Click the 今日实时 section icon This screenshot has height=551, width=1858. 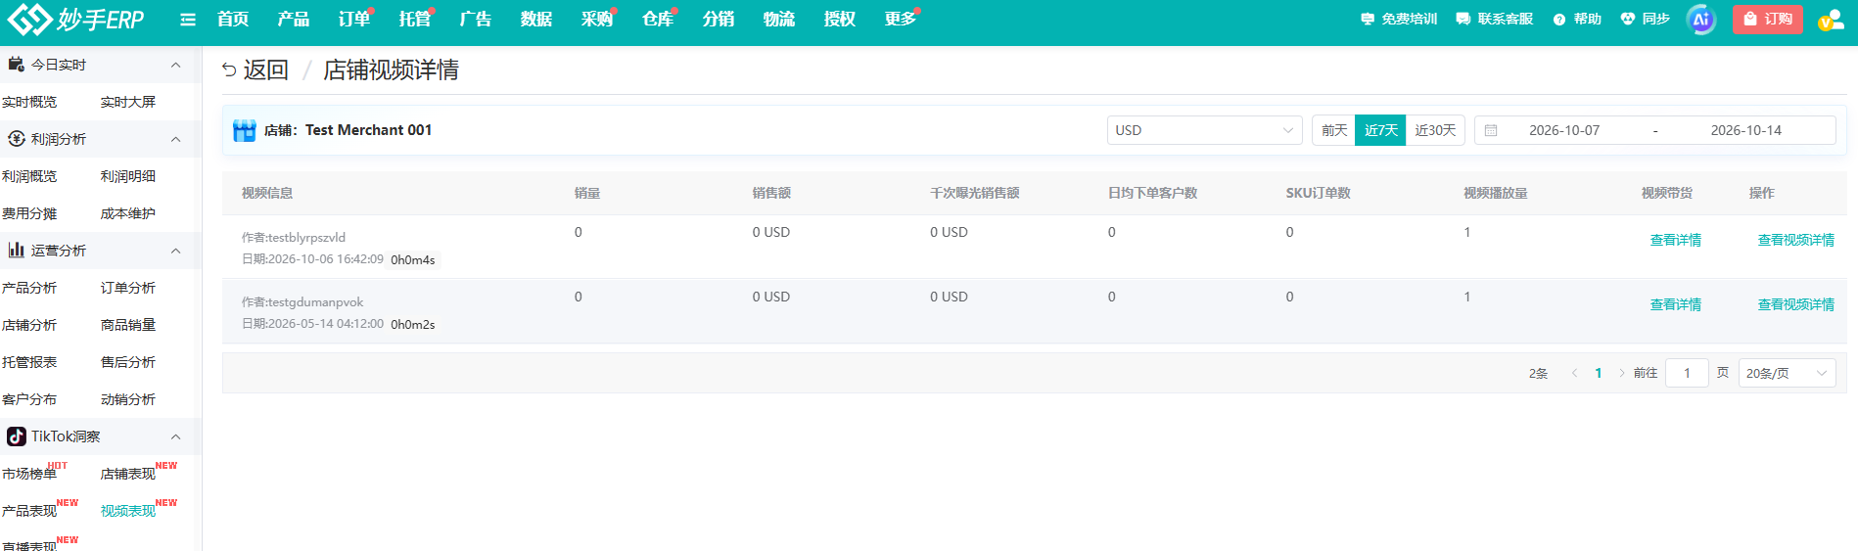17,65
